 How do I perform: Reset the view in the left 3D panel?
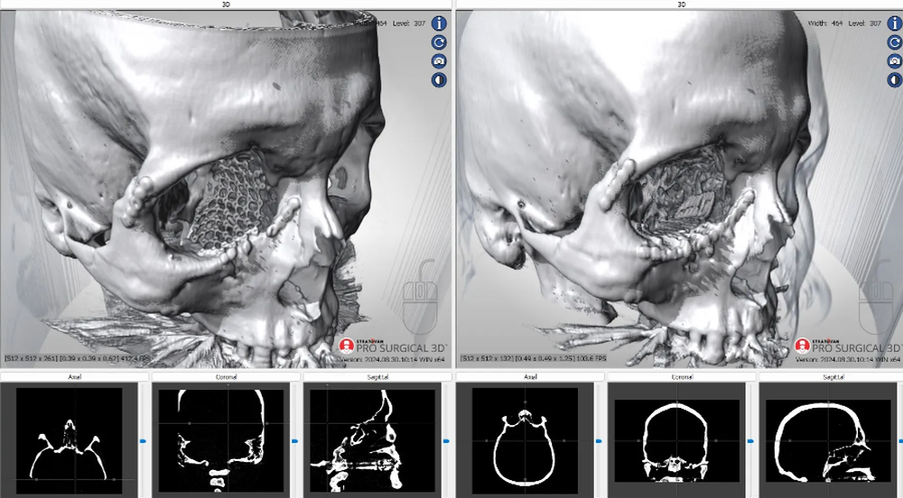[x=439, y=42]
